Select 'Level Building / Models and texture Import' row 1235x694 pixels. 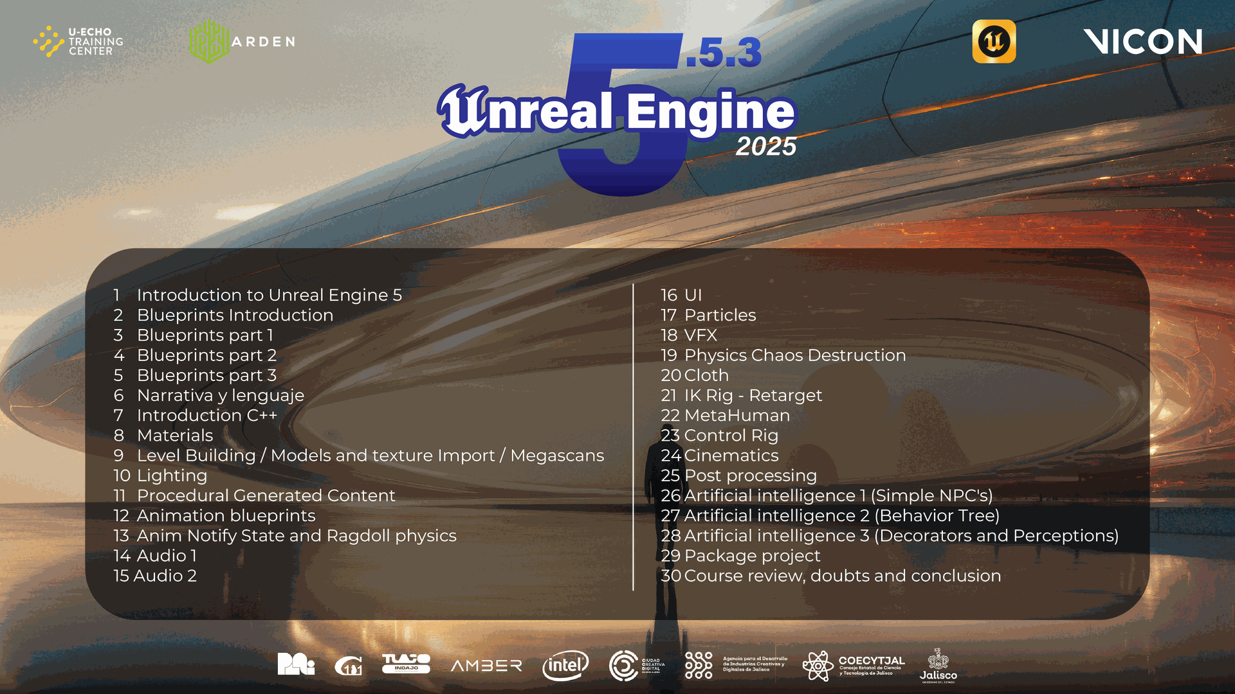tap(359, 455)
